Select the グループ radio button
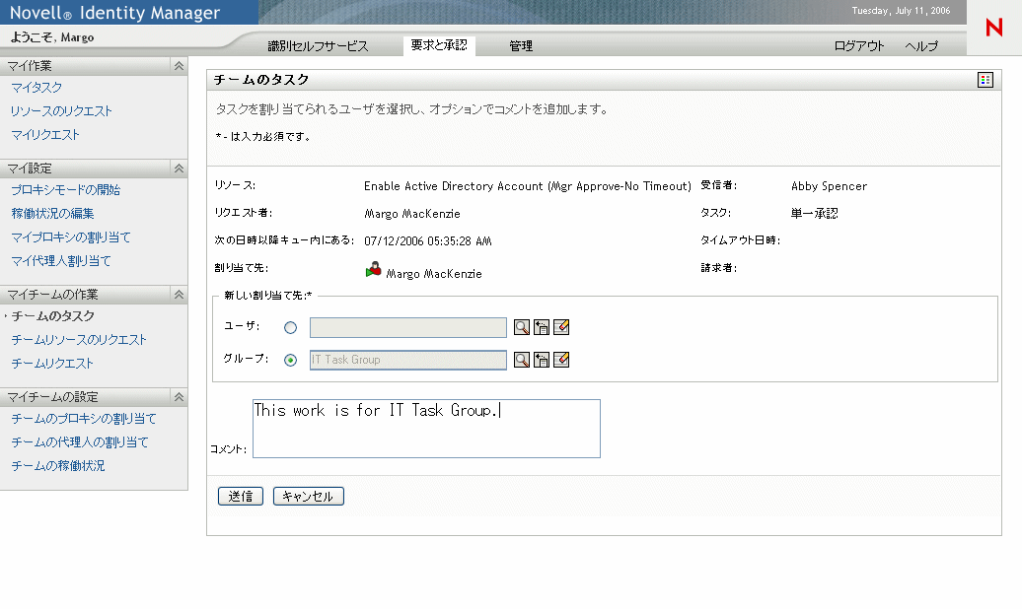Image resolution: width=1022 pixels, height=609 pixels. pyautogui.click(x=291, y=361)
